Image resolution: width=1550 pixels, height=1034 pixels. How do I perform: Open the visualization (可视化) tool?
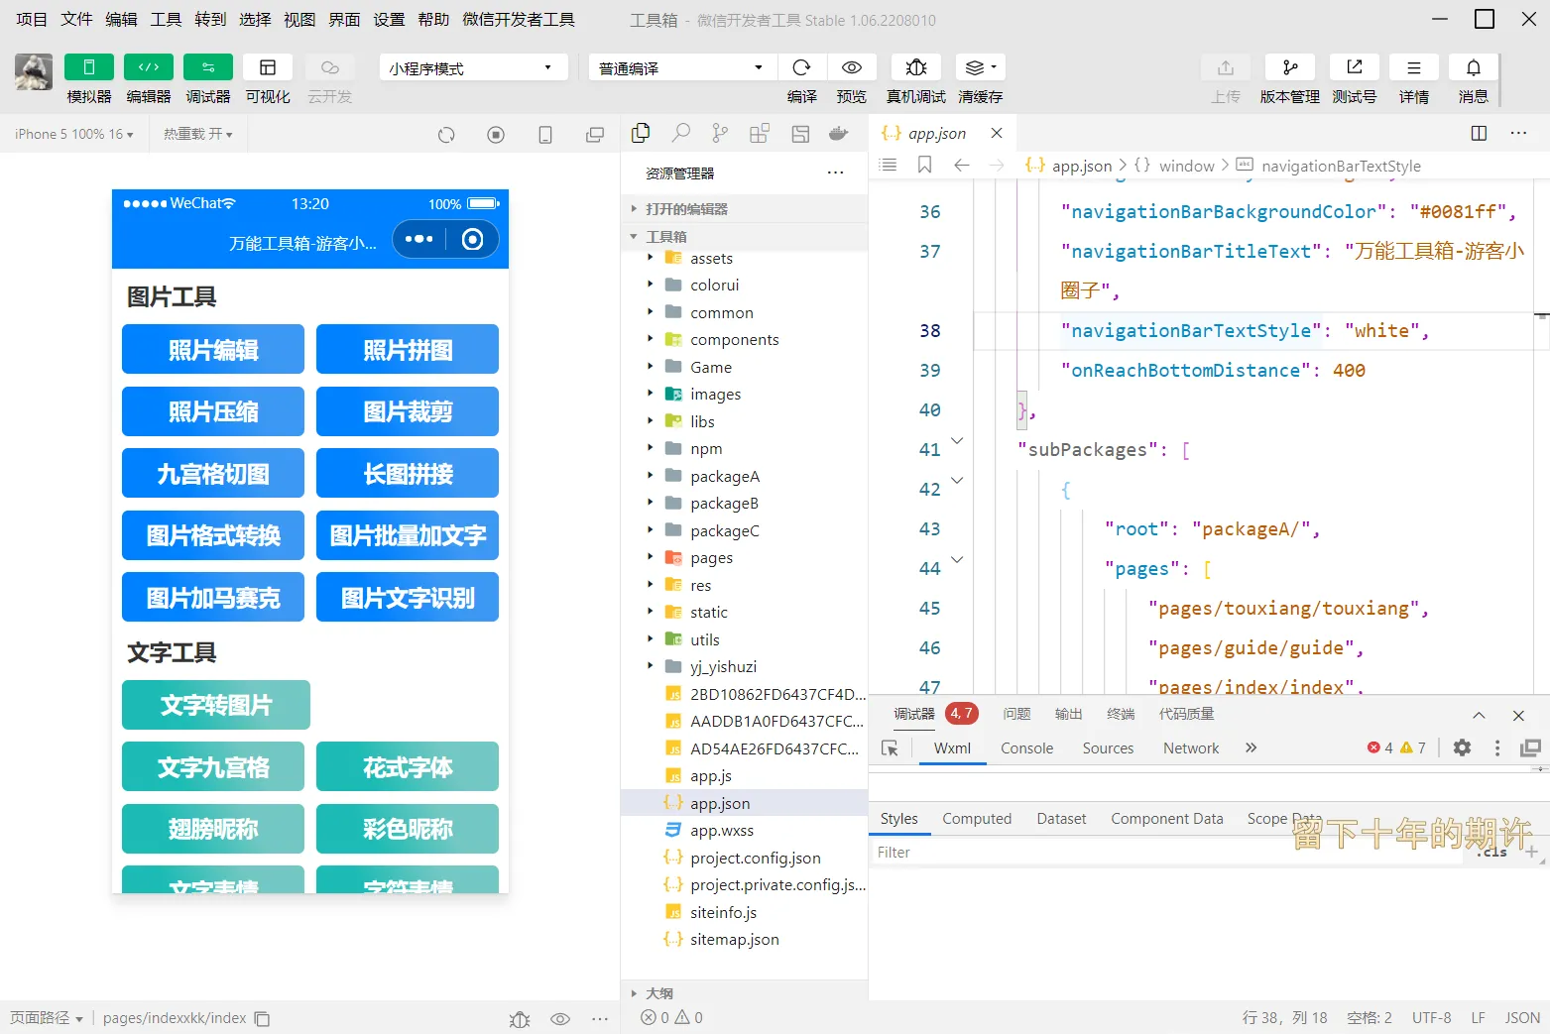click(x=268, y=67)
